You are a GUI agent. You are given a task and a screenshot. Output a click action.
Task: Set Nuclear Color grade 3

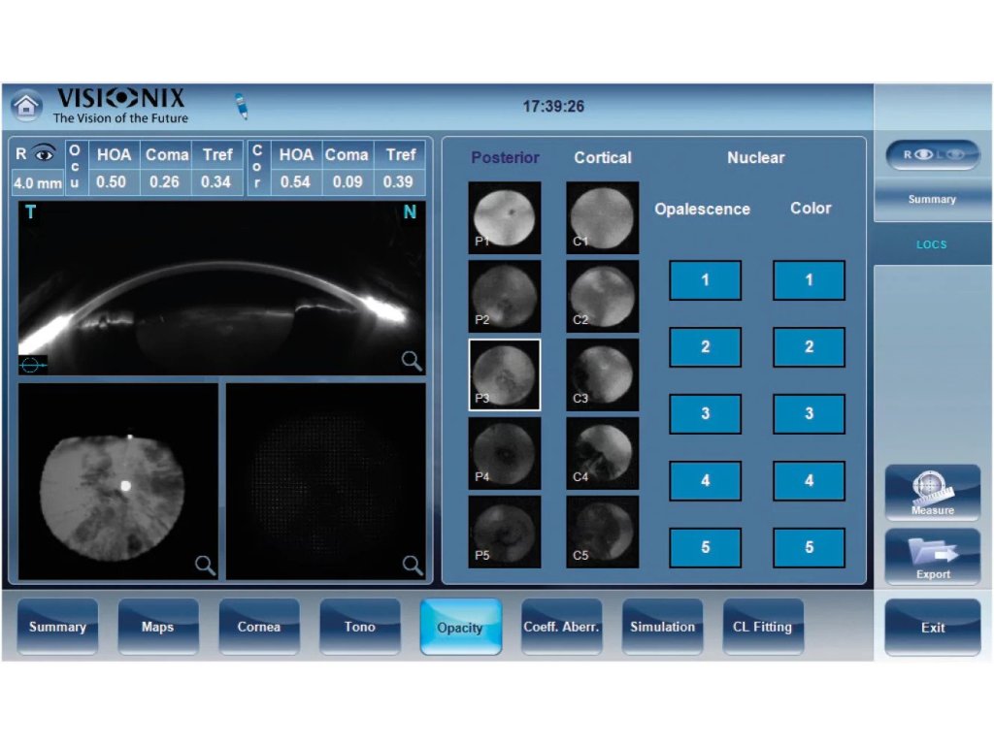[809, 413]
